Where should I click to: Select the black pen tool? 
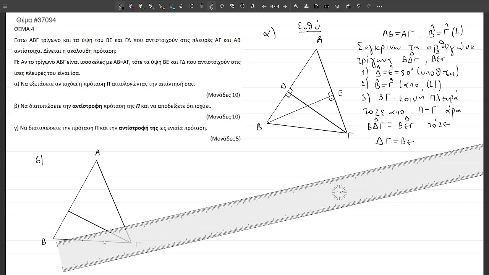120,6
